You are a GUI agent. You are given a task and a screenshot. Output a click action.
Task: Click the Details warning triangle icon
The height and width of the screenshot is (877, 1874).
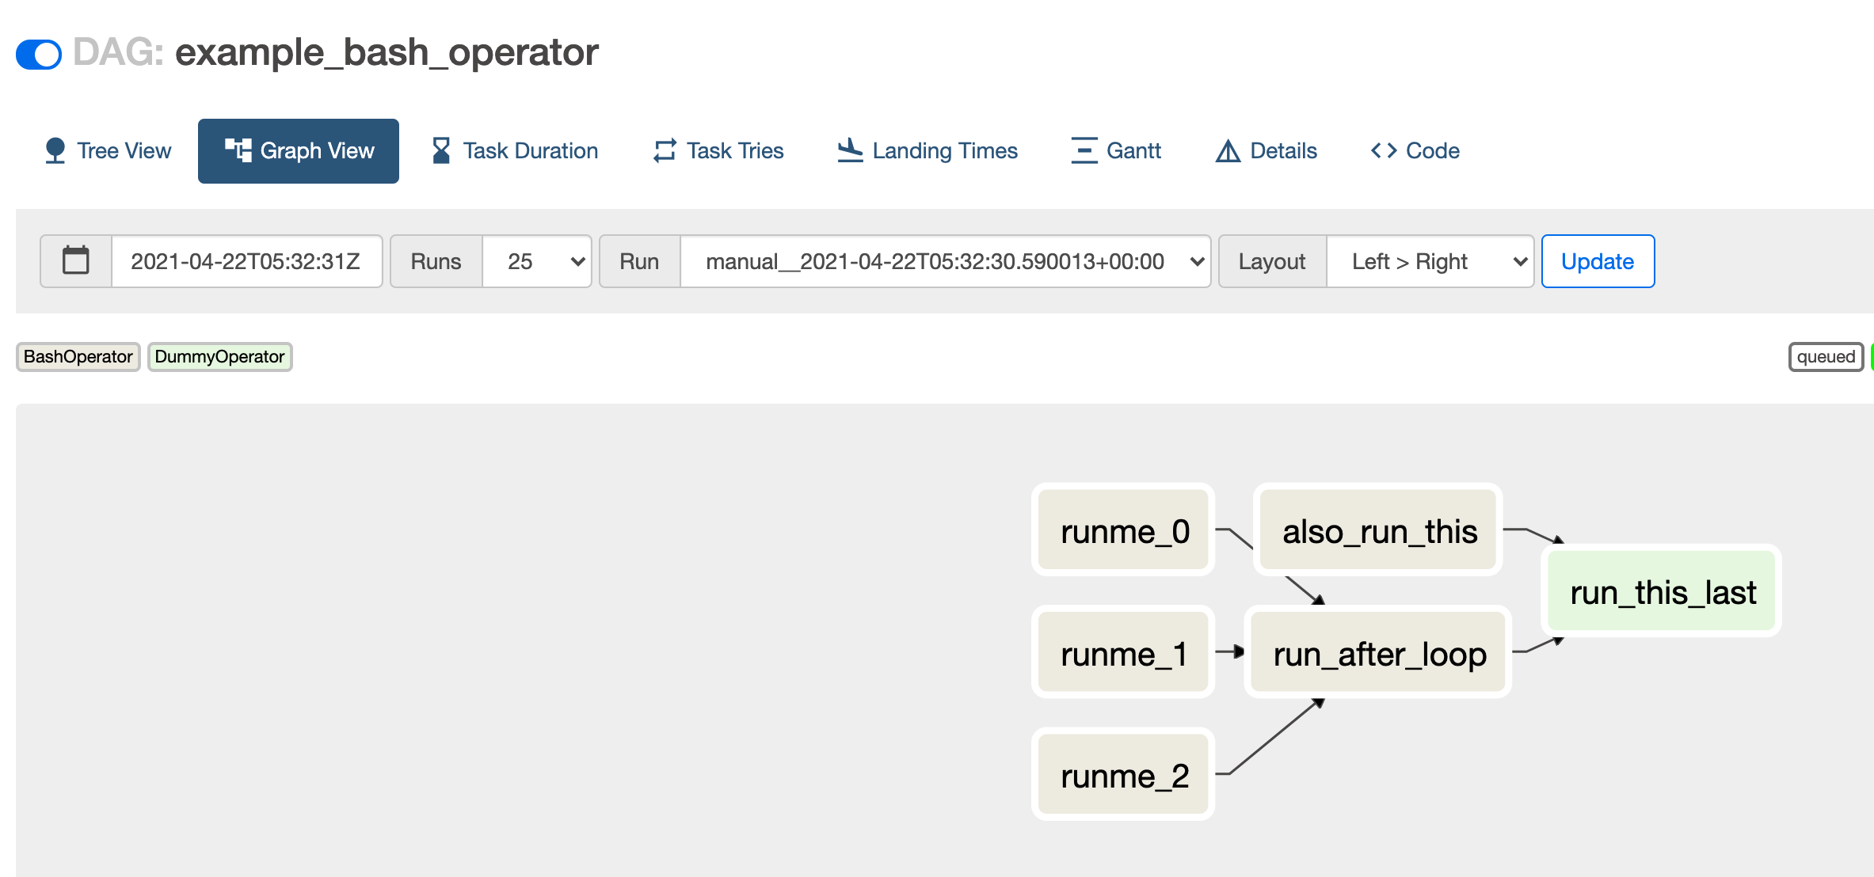pos(1228,150)
